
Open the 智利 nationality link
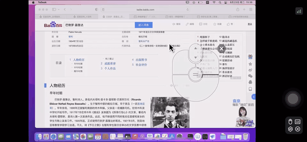pyautogui.click(x=71, y=37)
